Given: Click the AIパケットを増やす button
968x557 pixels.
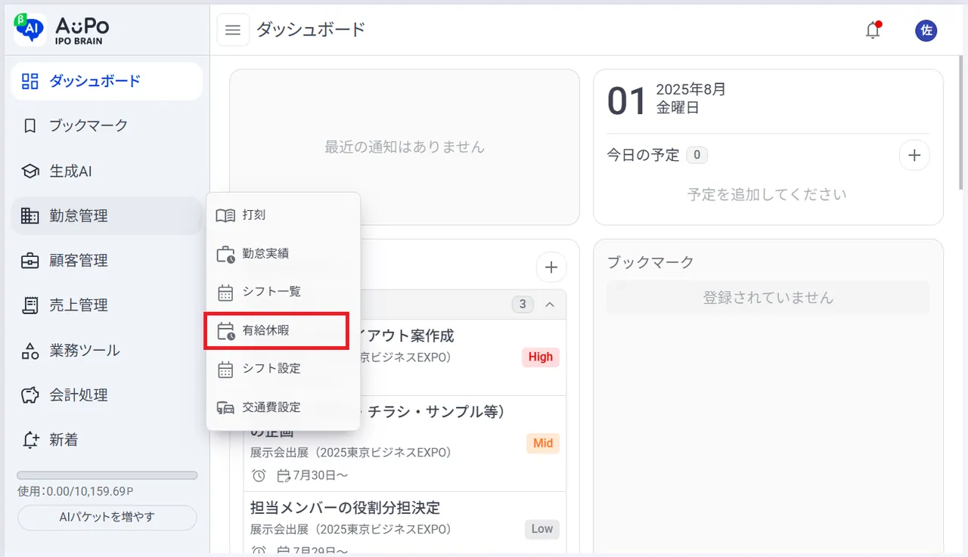Looking at the screenshot, I should [x=107, y=518].
